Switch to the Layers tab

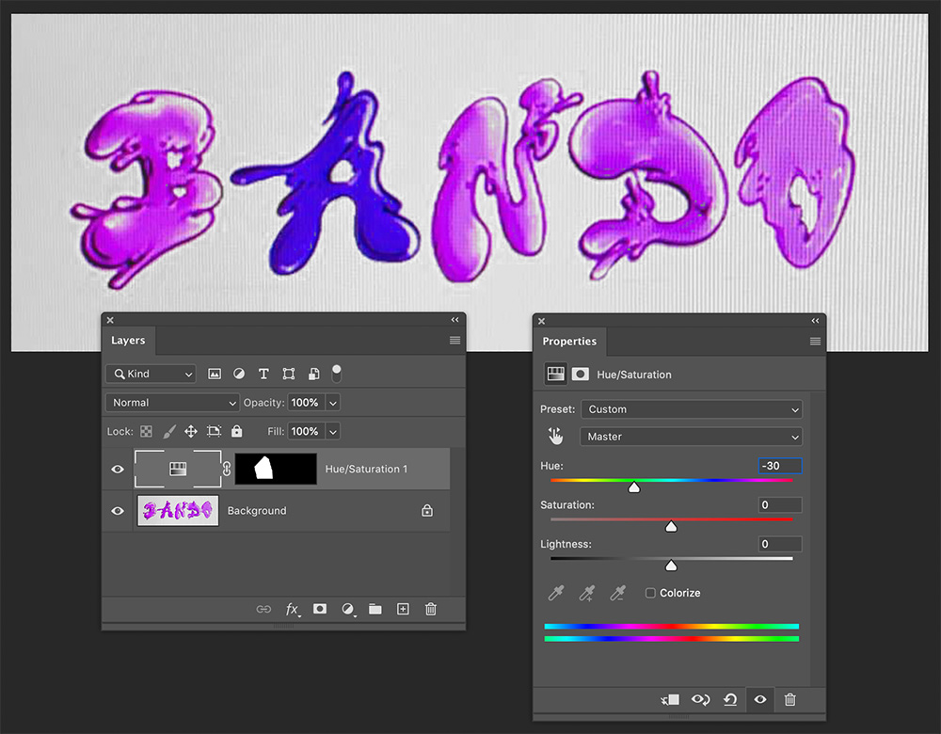coord(128,341)
